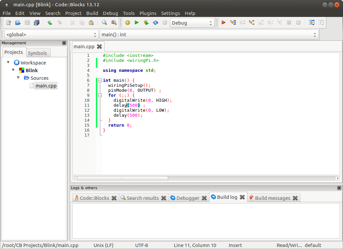Screen dimensions: 343x249
Task: Close the Build log tab
Action: pos(242,197)
